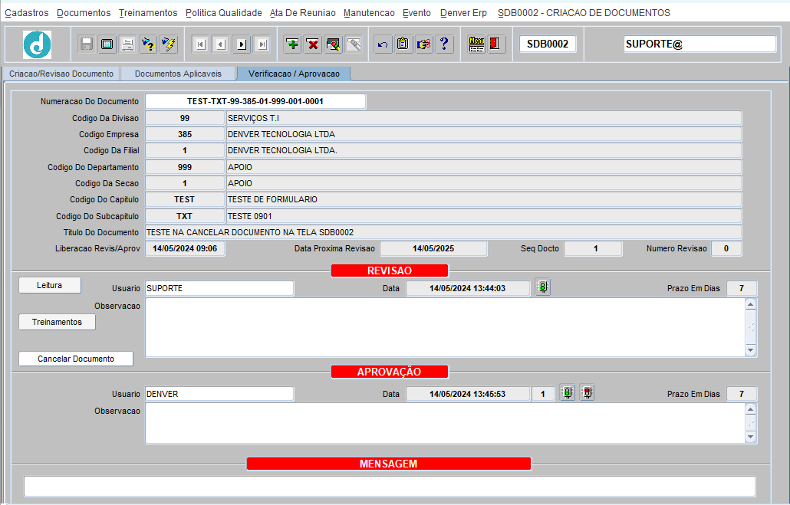790x505 pixels.
Task: Click the red door exit icon
Action: click(x=495, y=44)
